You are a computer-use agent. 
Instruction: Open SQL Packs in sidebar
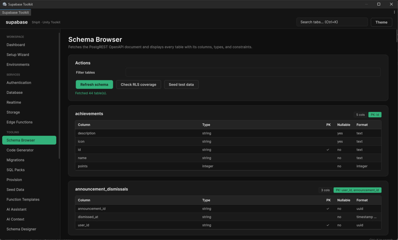pos(29,170)
